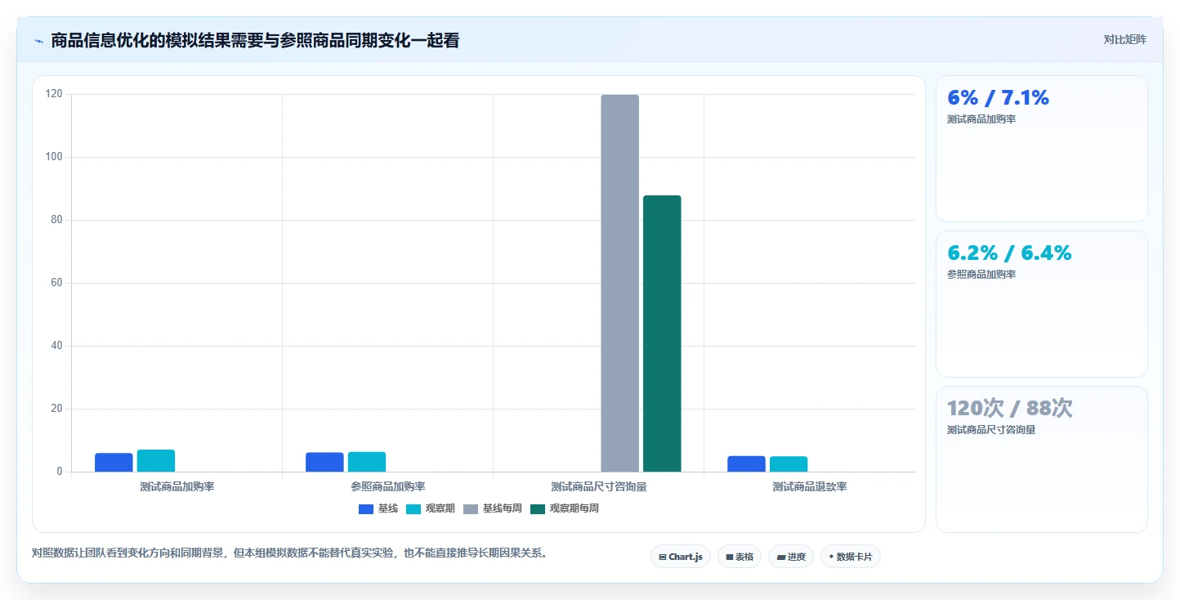Select the 120次 / 88次 data card
The image size is (1180, 600).
click(x=1042, y=459)
